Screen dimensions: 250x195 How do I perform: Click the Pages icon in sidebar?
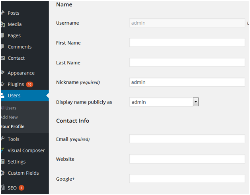(x=2, y=35)
